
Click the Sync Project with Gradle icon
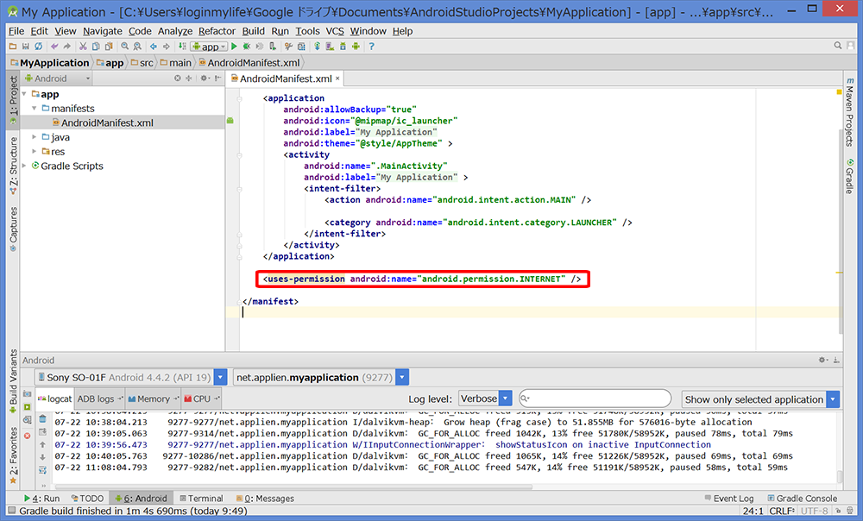[x=317, y=47]
